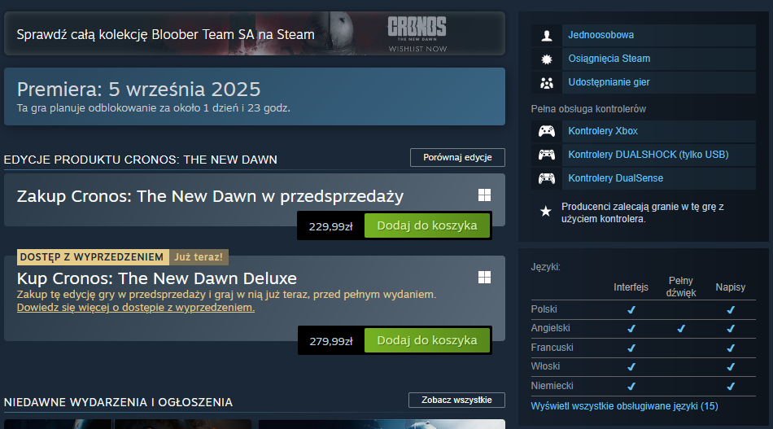
Task: Click the Bloober Team collection banner
Action: tap(254, 34)
